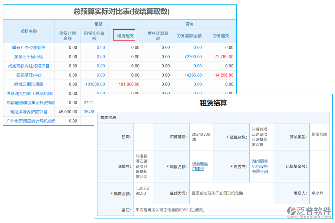This screenshot has width=335, height=223.
Task: View 绿城云栖玫瑰园 rental actual amount 181800.00
Action: click(94, 84)
